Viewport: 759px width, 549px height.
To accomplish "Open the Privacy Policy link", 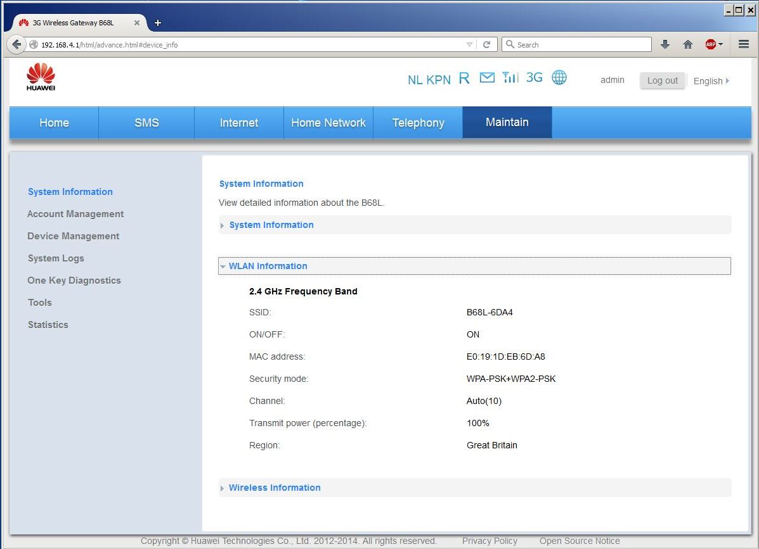I will pos(490,541).
